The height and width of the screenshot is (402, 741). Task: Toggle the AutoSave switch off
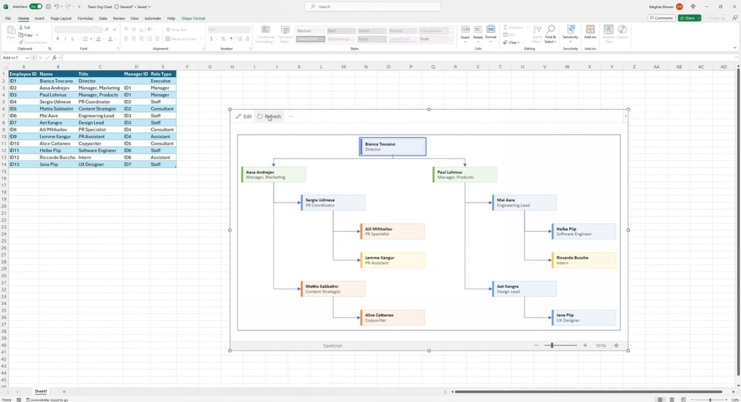tap(36, 7)
